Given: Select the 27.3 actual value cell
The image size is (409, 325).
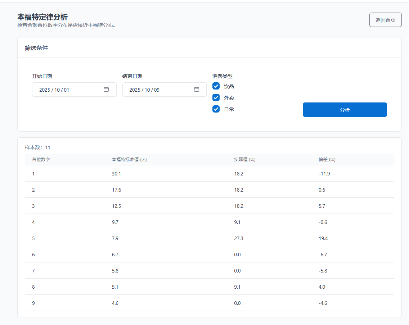Looking at the screenshot, I should click(239, 238).
